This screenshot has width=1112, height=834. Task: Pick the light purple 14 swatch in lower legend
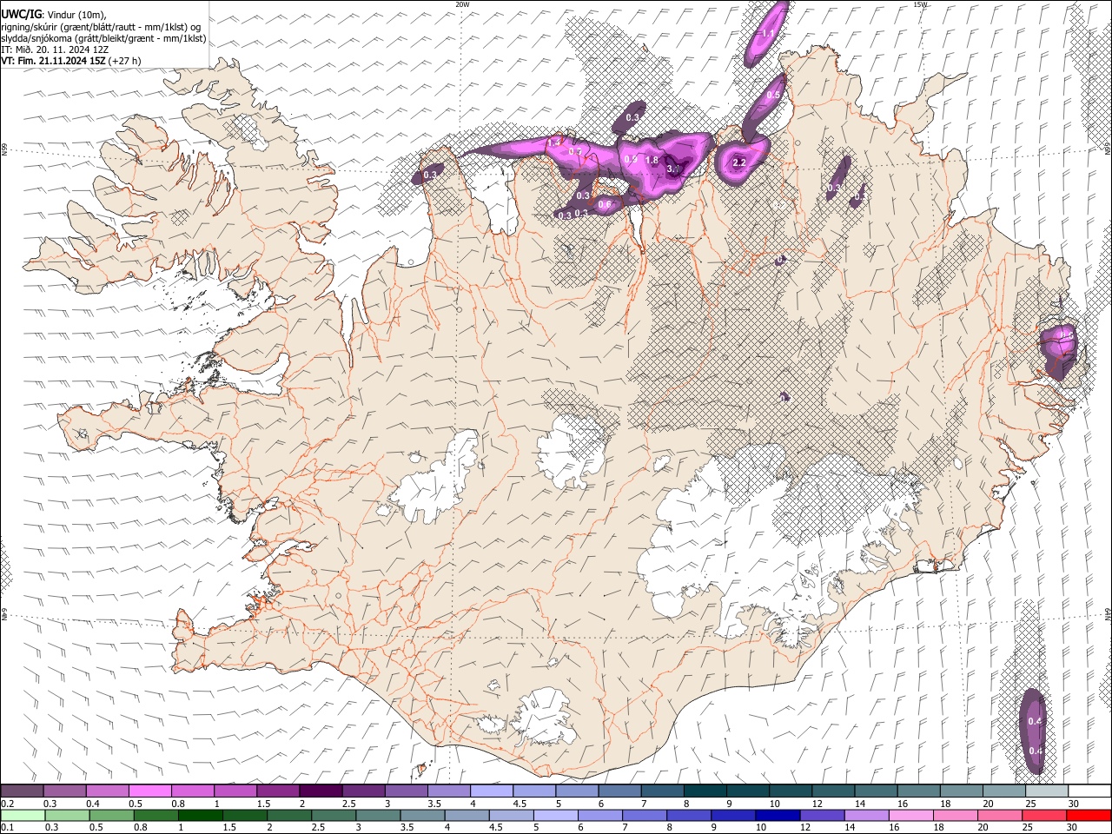pos(866,815)
